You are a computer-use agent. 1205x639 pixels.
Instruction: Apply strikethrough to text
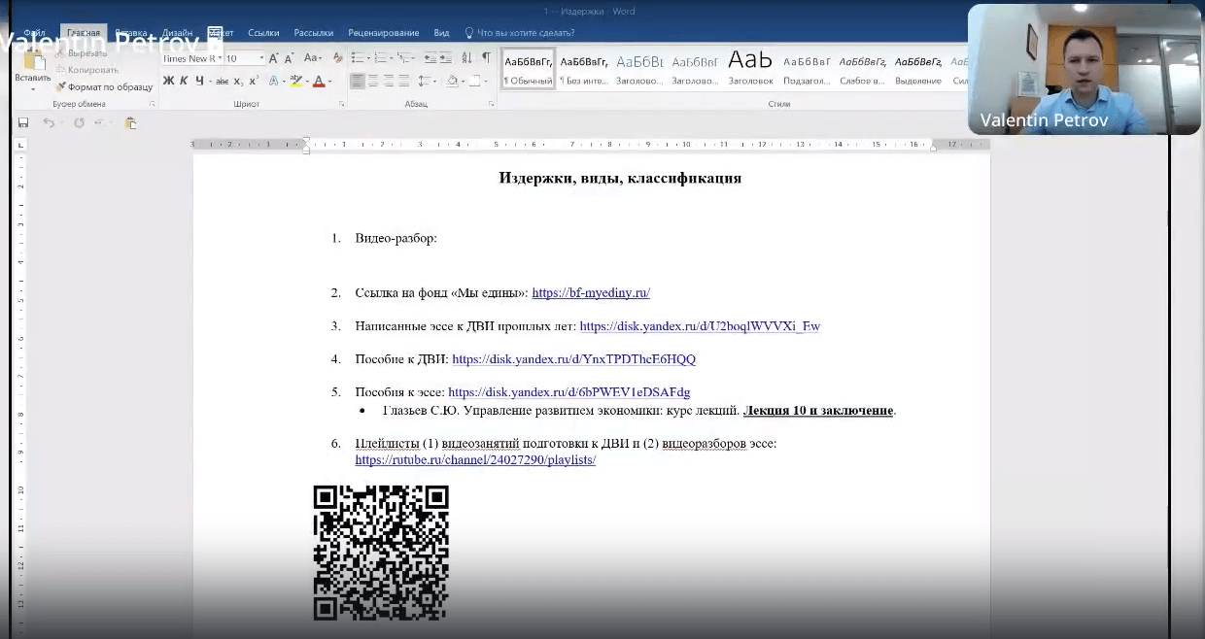[222, 81]
